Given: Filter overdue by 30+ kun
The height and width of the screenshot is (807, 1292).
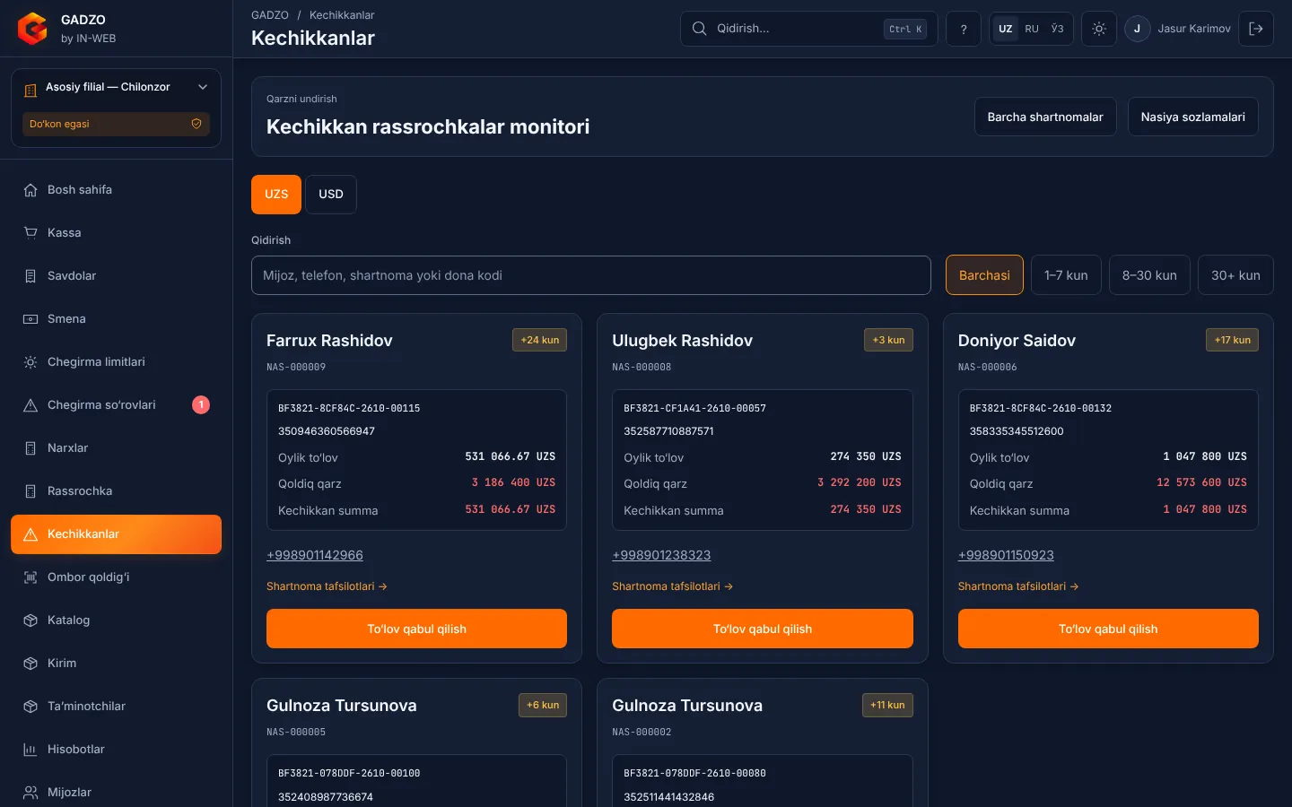Looking at the screenshot, I should 1235,275.
